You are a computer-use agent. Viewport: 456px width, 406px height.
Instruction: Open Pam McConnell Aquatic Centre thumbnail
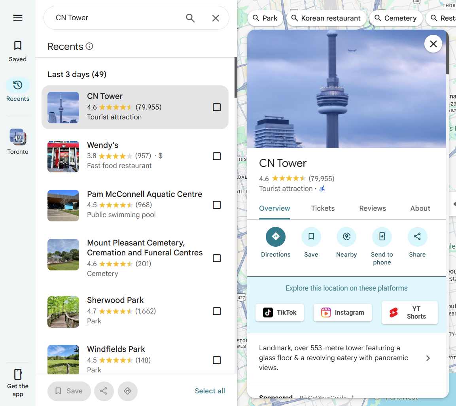tap(63, 206)
